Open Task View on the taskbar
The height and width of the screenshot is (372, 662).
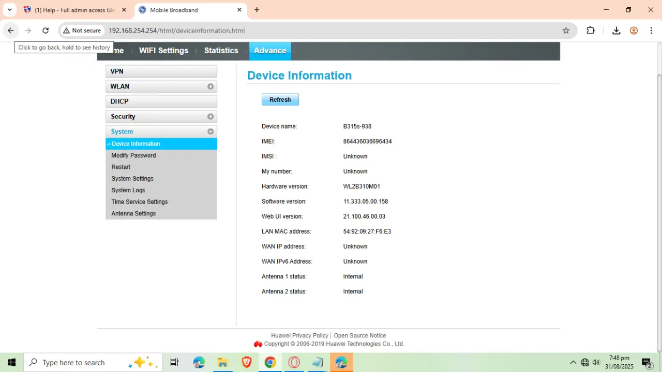[x=174, y=362]
